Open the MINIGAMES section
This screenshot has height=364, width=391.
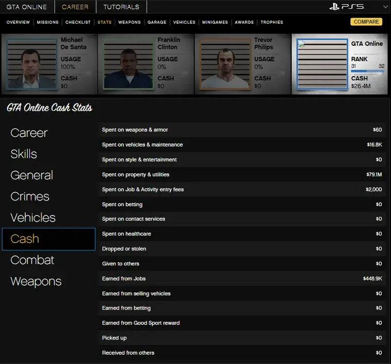[215, 22]
